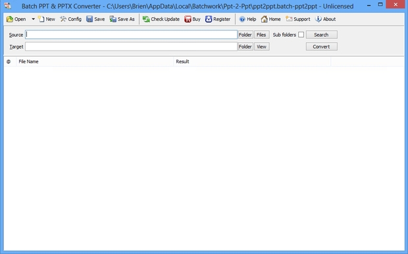
Task: Sort by Result column header
Action: [x=252, y=62]
